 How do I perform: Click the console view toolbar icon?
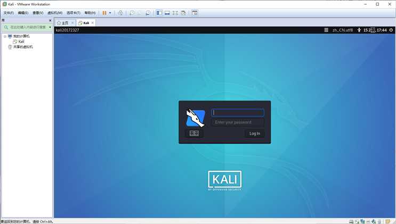click(x=195, y=13)
